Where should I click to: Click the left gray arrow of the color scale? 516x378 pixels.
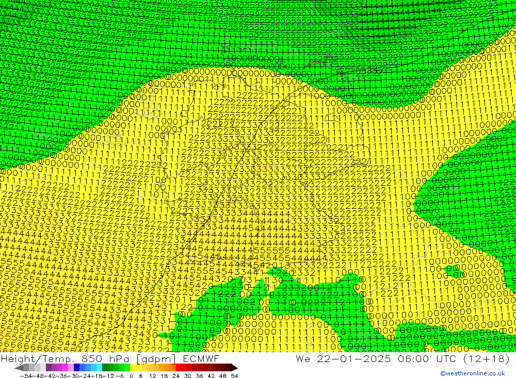[x=19, y=368]
